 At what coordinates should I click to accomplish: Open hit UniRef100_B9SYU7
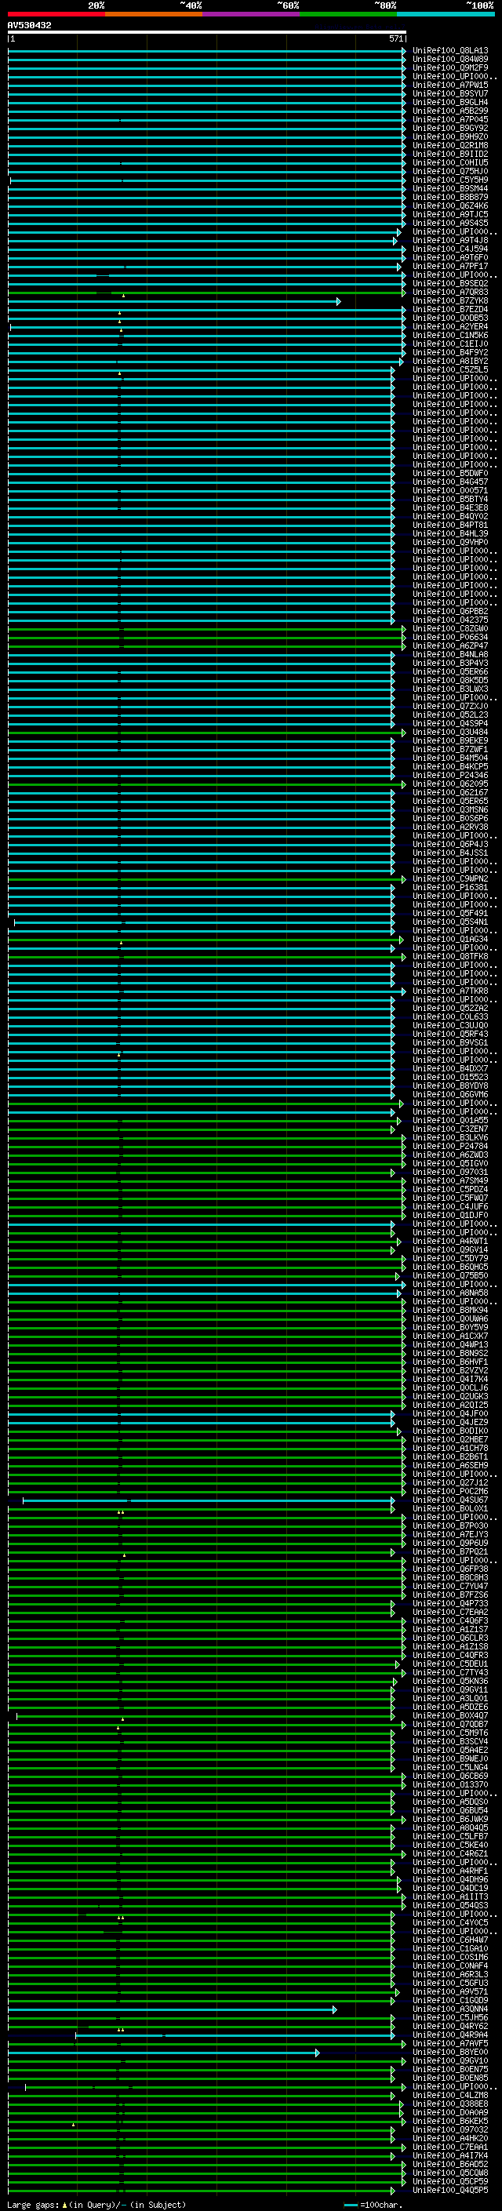tap(450, 93)
